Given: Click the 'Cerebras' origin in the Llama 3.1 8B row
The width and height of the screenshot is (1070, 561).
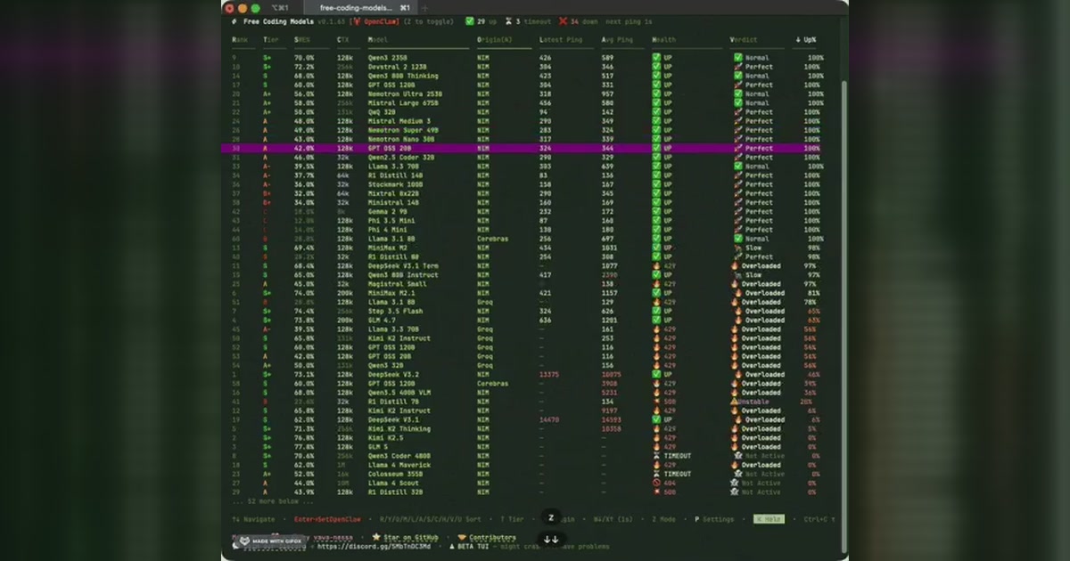Looking at the screenshot, I should [x=492, y=239].
